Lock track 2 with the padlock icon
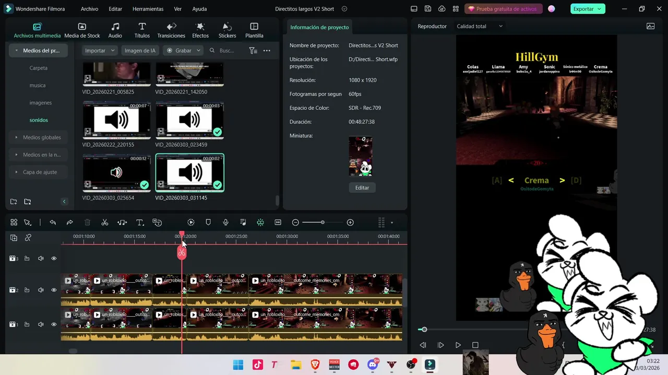The height and width of the screenshot is (375, 668). (27, 290)
